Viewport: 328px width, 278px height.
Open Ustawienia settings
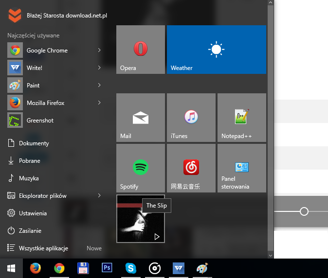click(x=27, y=213)
